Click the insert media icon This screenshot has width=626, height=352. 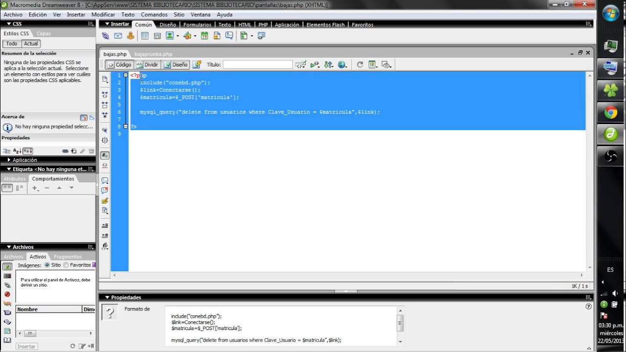tap(187, 36)
